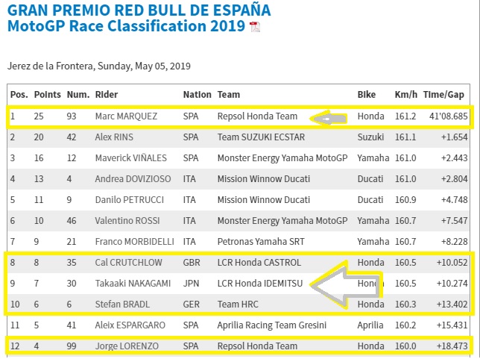Click the GRAN PREMIO RED BULL DE ESPAÑA title
The height and width of the screenshot is (359, 480).
pos(139,10)
